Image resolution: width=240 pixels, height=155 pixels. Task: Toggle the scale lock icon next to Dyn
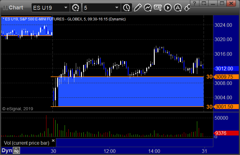coord(16,150)
